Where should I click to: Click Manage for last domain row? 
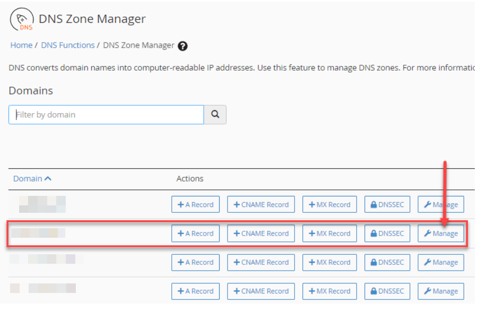click(x=441, y=291)
